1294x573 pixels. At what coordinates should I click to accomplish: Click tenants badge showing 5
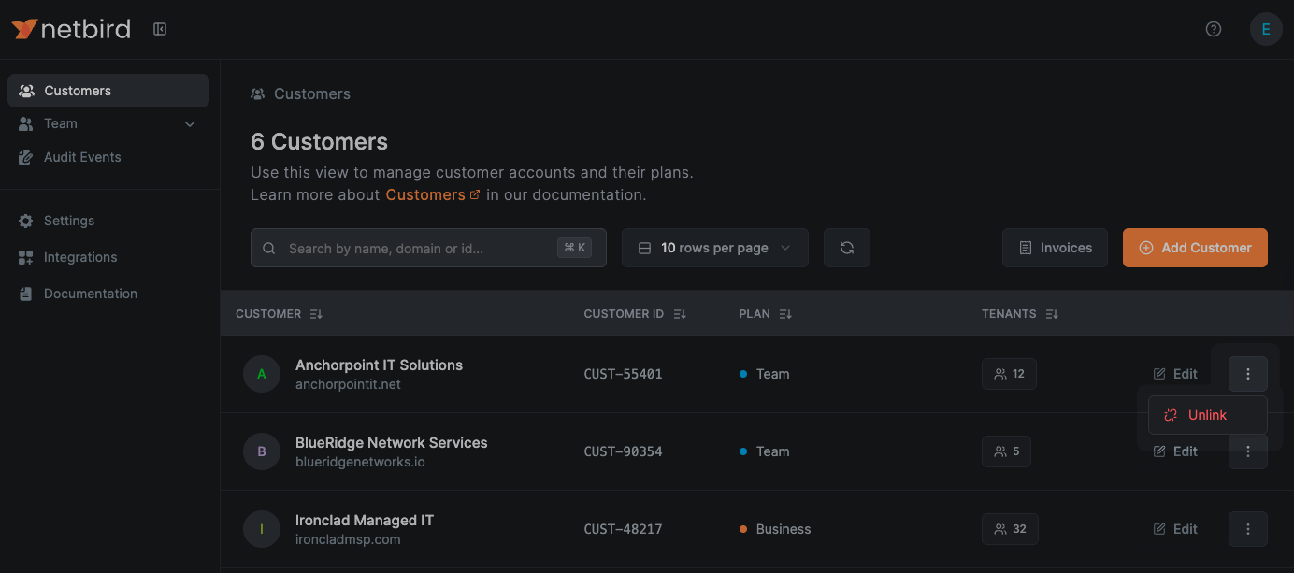(1006, 451)
